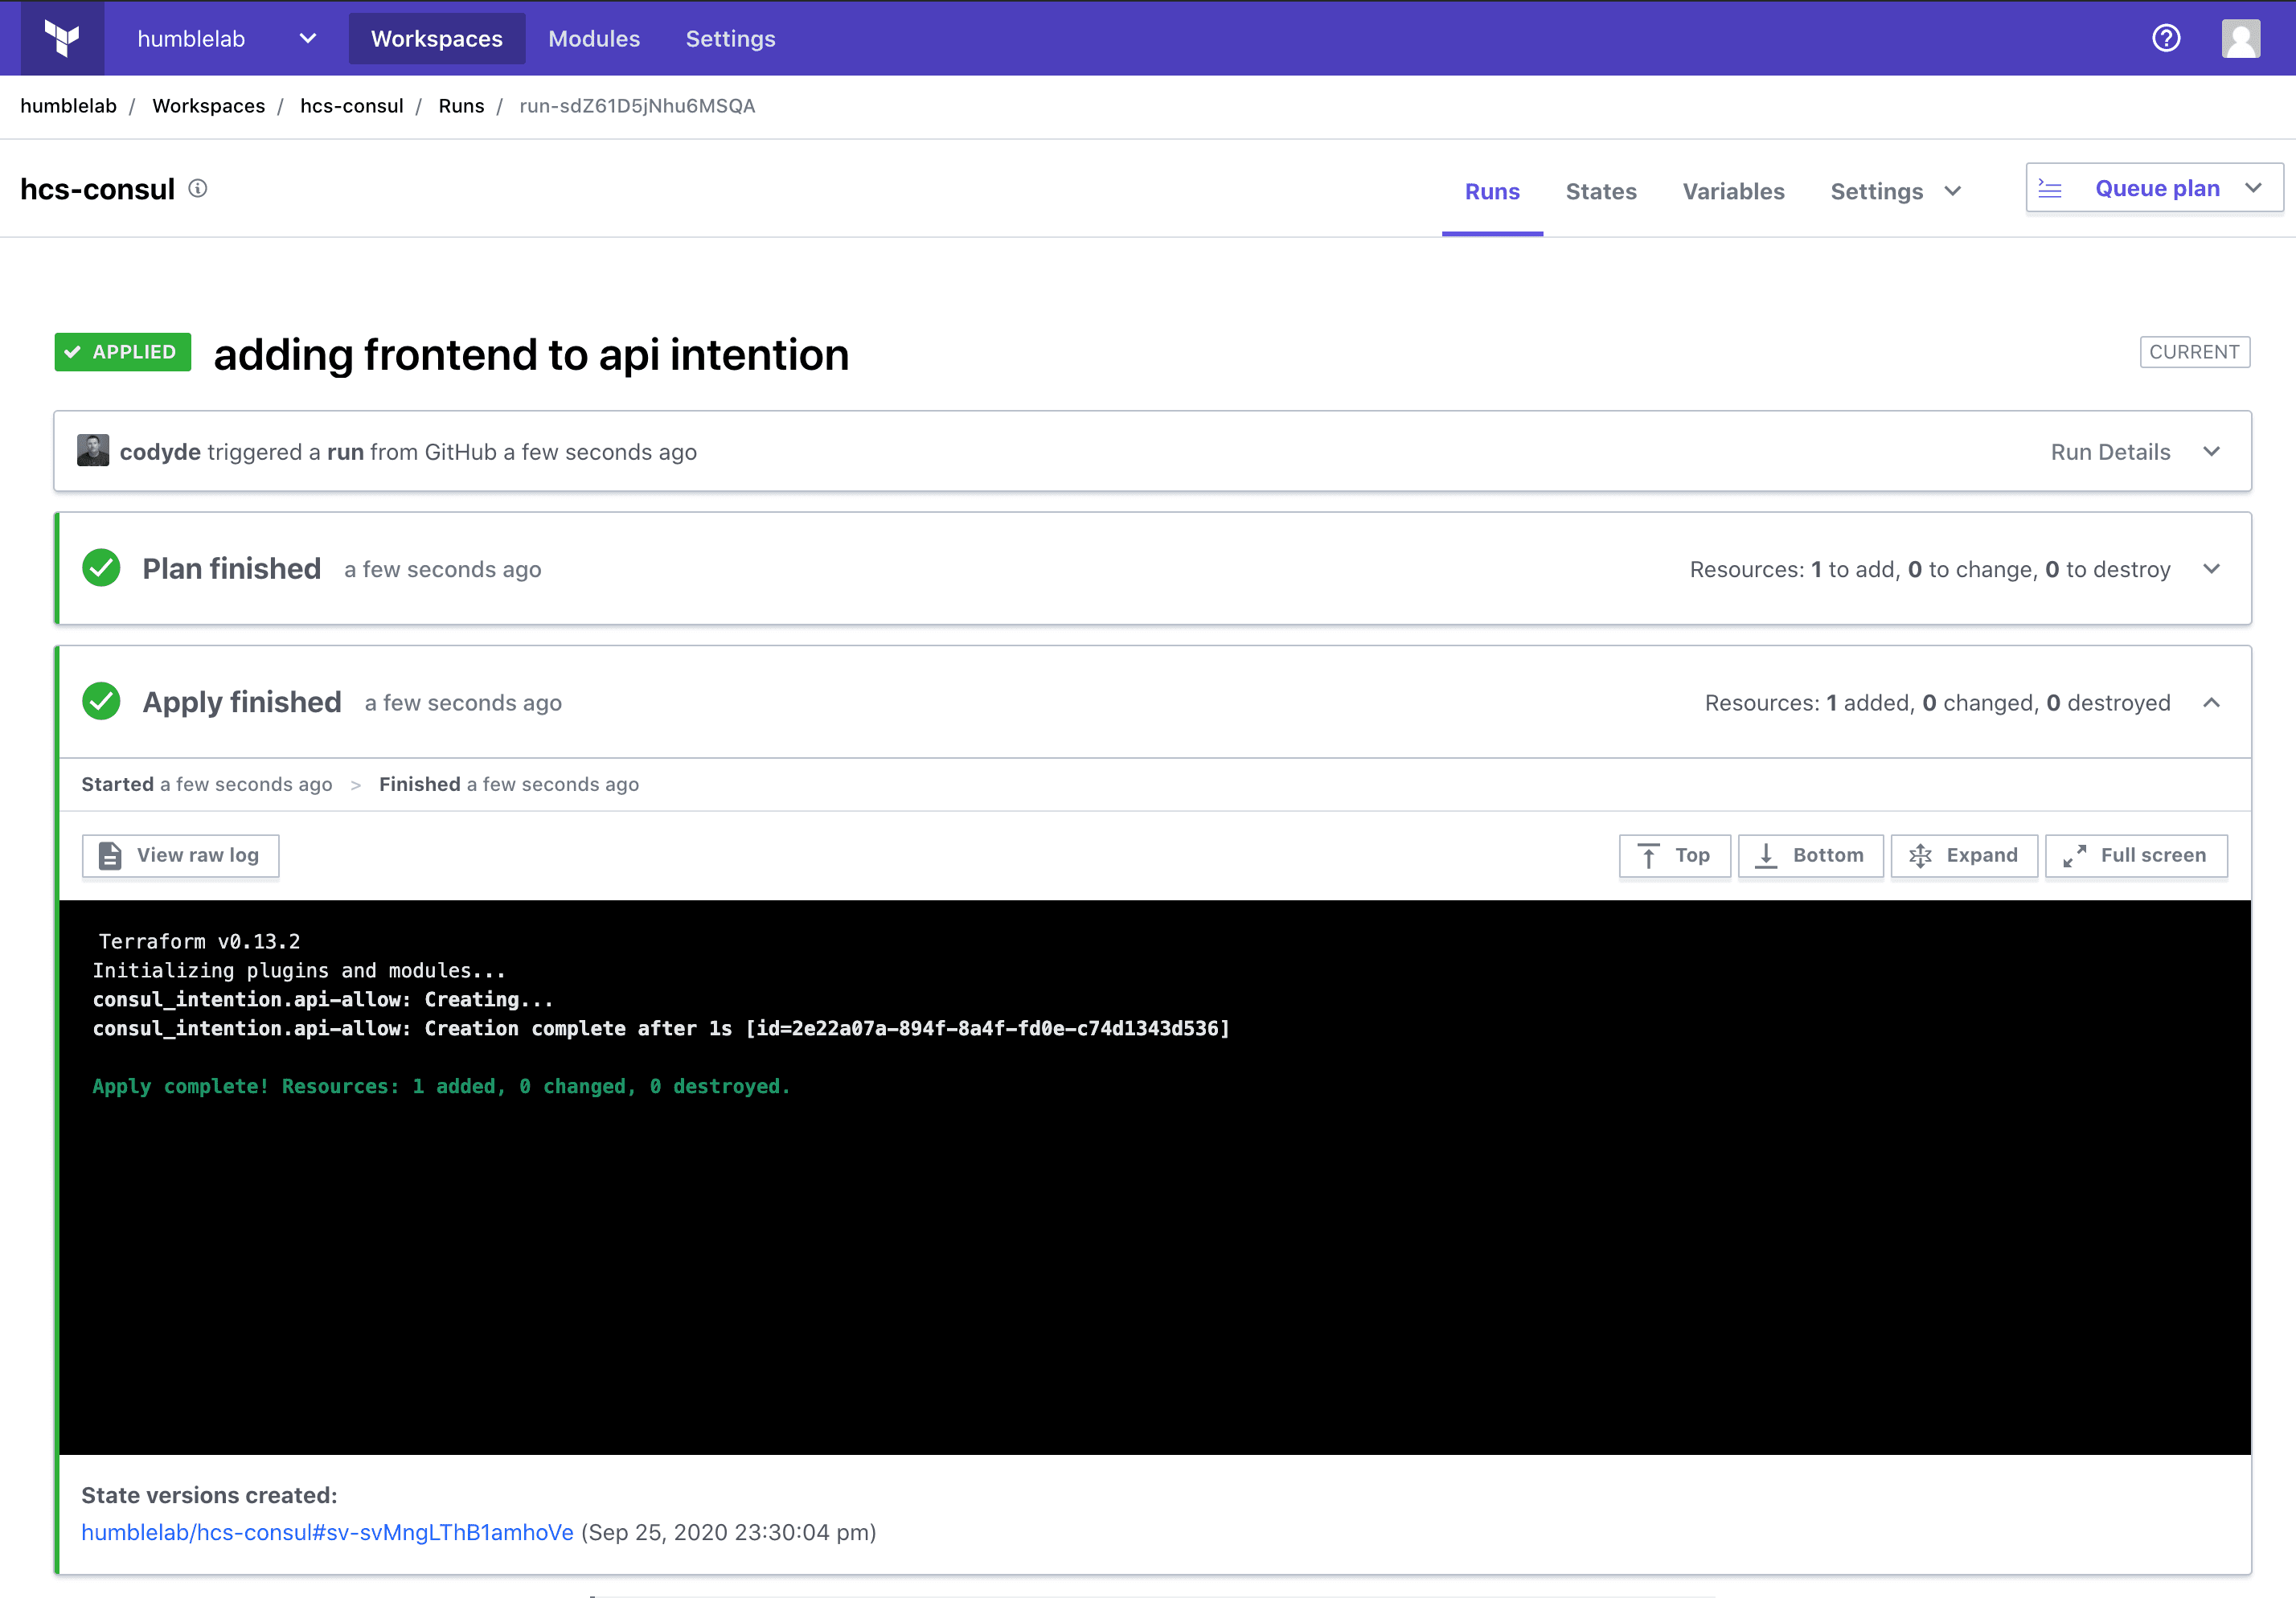Go to Runs breadcrumb link

click(461, 106)
